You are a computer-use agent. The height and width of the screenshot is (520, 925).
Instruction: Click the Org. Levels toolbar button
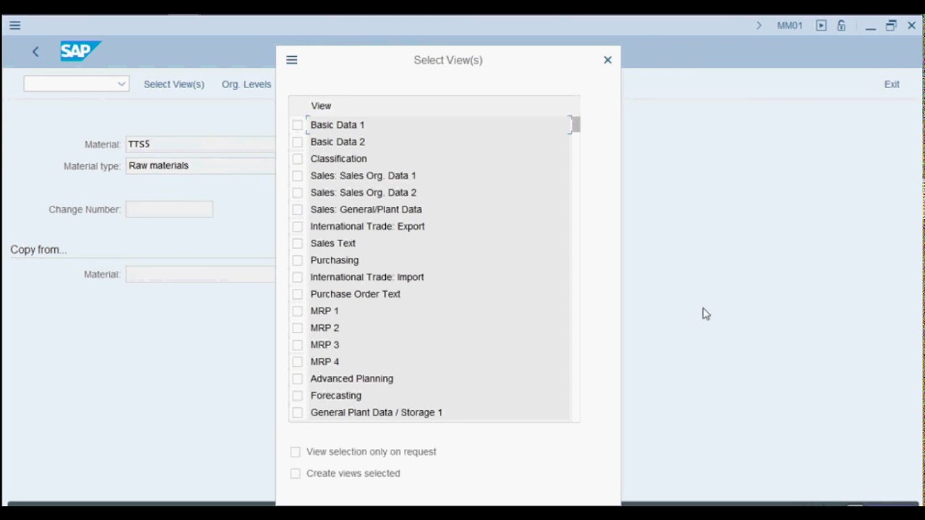click(246, 84)
